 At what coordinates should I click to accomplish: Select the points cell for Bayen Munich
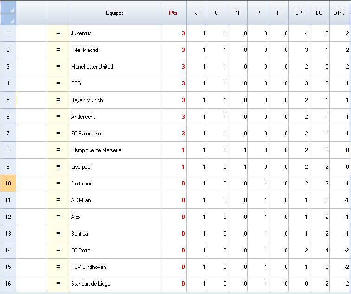[x=173, y=100]
